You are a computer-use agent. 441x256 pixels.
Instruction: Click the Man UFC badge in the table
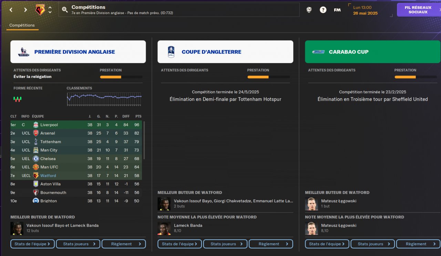35,167
